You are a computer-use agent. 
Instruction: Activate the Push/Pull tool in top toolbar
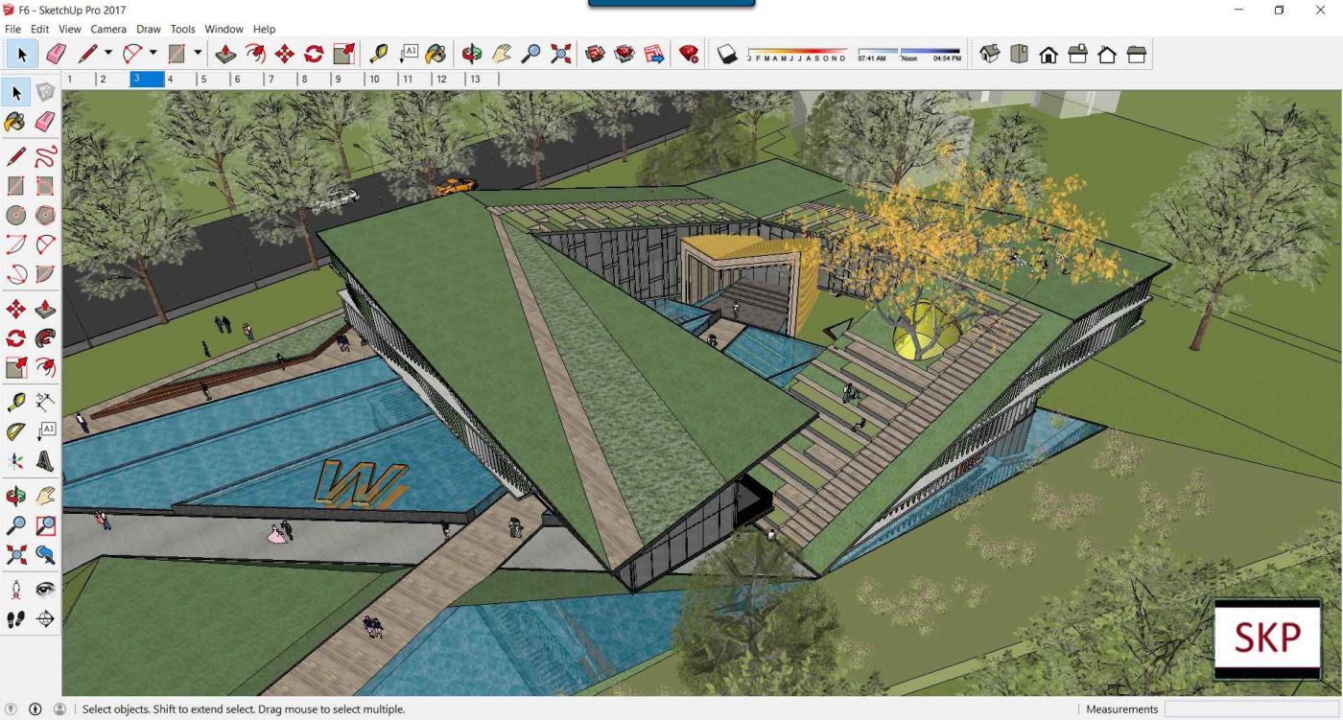coord(225,54)
